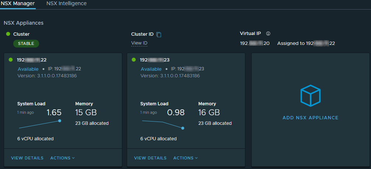The width and height of the screenshot is (371, 169).
Task: Open View Details for the .22 appliance
Action: click(x=27, y=158)
